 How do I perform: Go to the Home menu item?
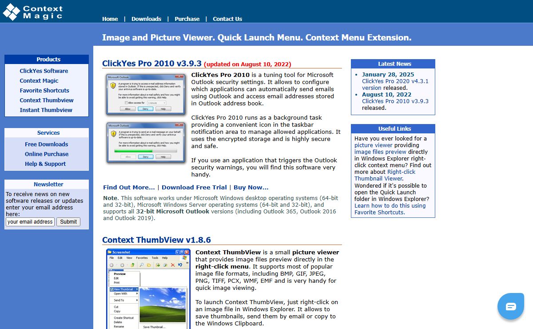click(x=110, y=19)
